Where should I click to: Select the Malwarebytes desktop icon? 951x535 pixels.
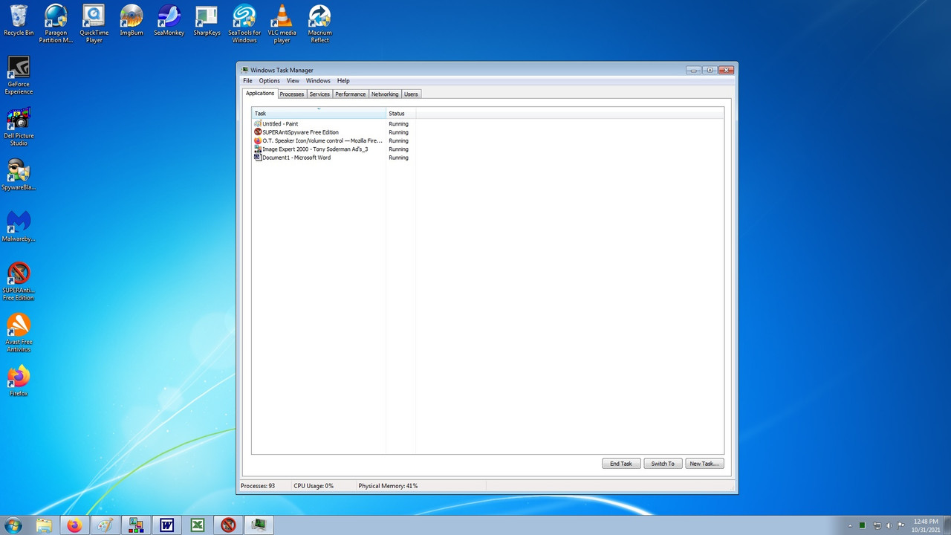[19, 226]
